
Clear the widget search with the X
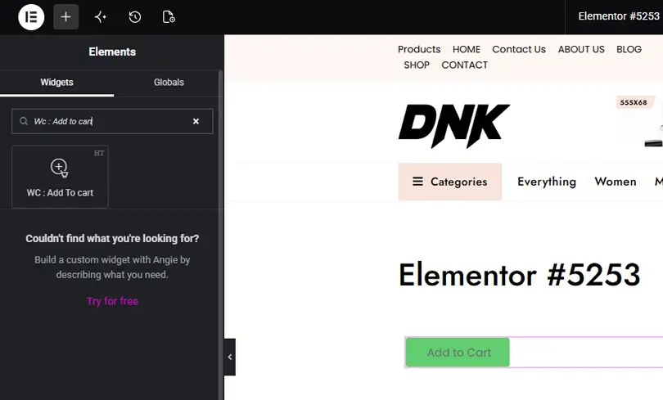click(196, 121)
